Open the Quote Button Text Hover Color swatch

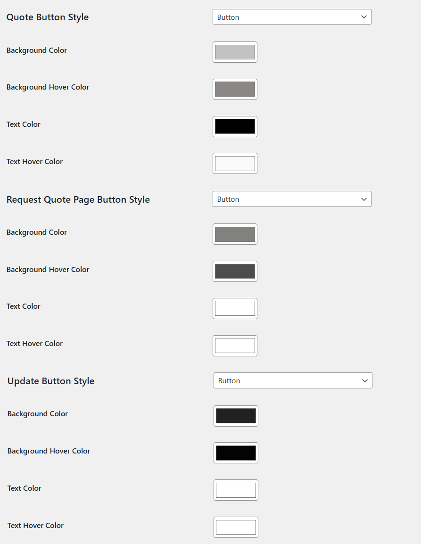[235, 163]
